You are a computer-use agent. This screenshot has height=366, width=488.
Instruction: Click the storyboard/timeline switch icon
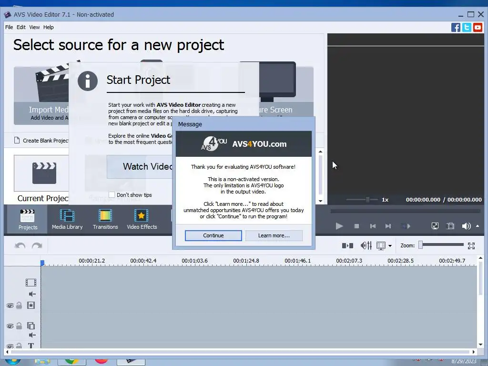coord(347,245)
